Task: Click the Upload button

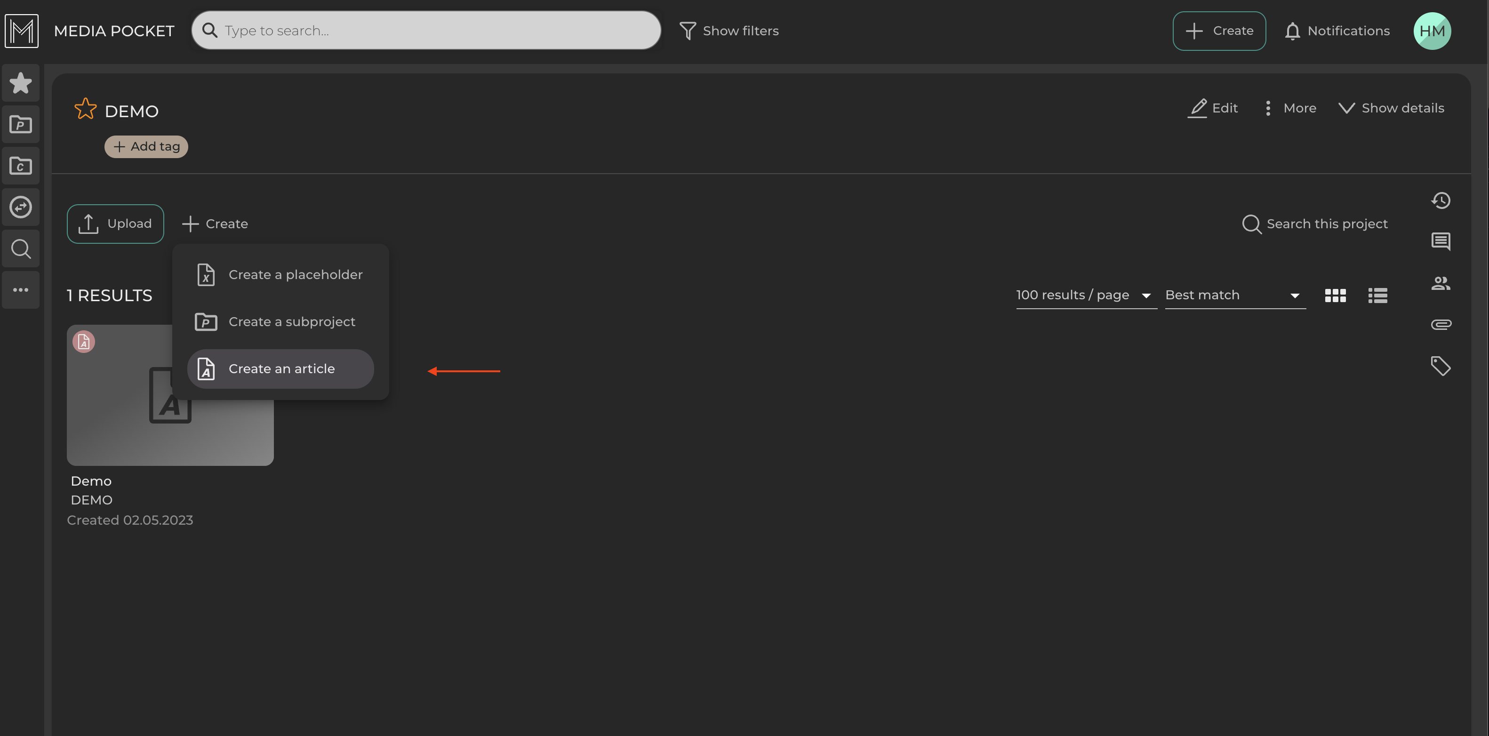Action: pyautogui.click(x=115, y=224)
